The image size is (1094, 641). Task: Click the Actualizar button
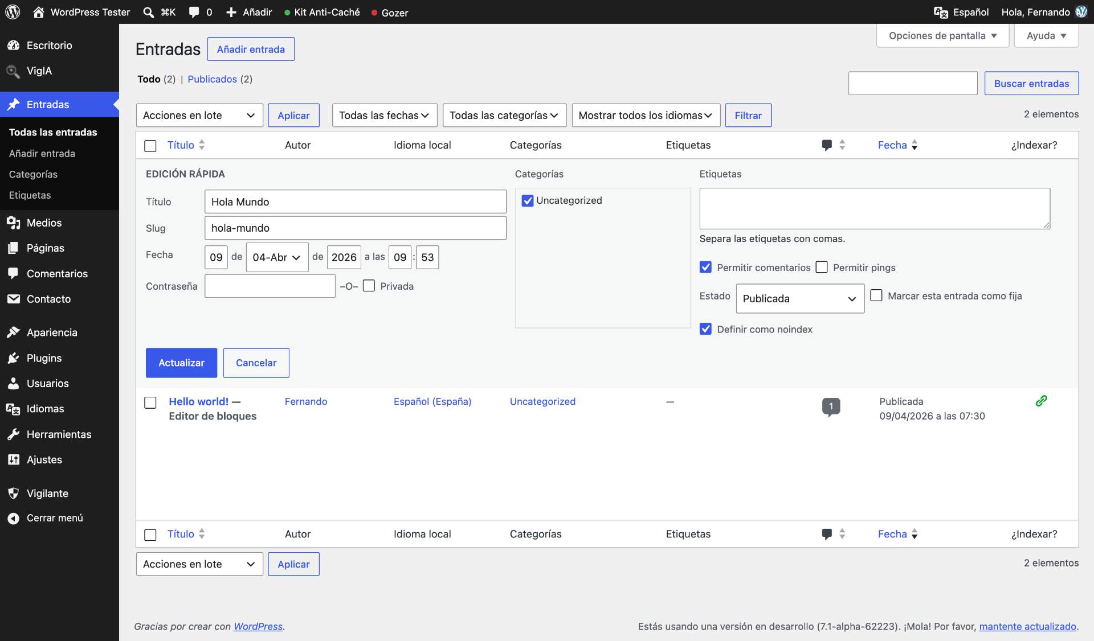(181, 363)
